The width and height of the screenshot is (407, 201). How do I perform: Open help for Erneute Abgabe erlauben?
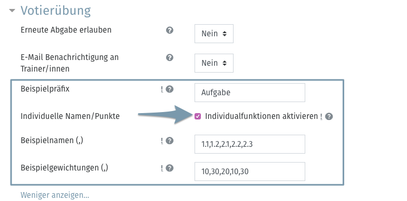pos(170,31)
